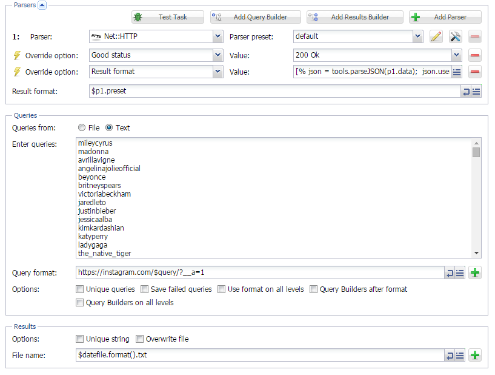The height and width of the screenshot is (375, 495).
Task: Click wrap icon in Query format field
Action: pos(450,273)
